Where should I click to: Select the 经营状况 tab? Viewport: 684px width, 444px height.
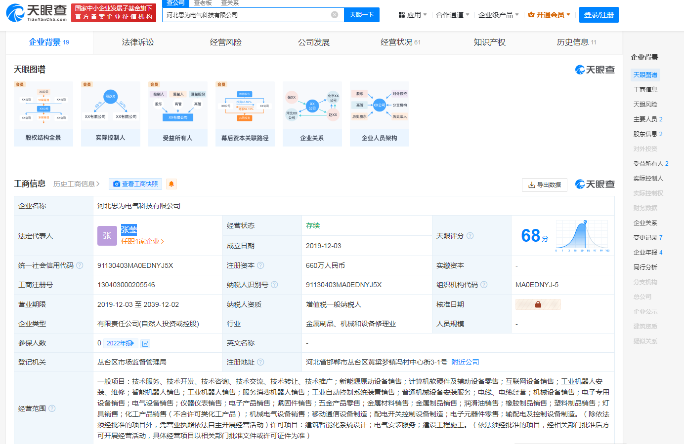click(x=401, y=42)
